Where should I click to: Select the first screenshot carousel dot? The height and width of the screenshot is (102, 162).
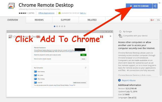(x=55, y=26)
